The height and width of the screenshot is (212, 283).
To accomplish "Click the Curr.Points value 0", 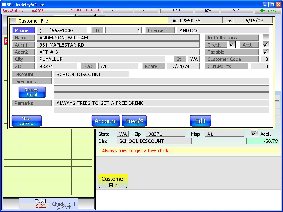I will (260, 66).
